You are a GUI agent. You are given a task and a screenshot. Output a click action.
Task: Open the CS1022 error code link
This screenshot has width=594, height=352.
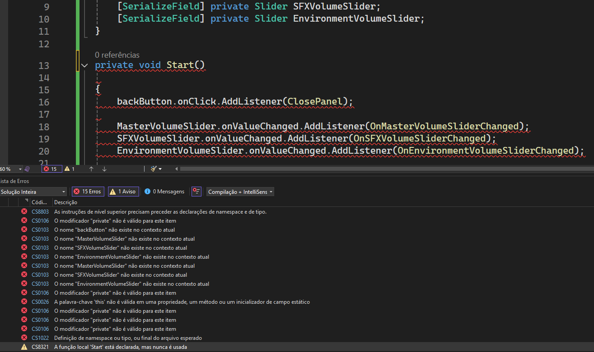tap(40, 338)
